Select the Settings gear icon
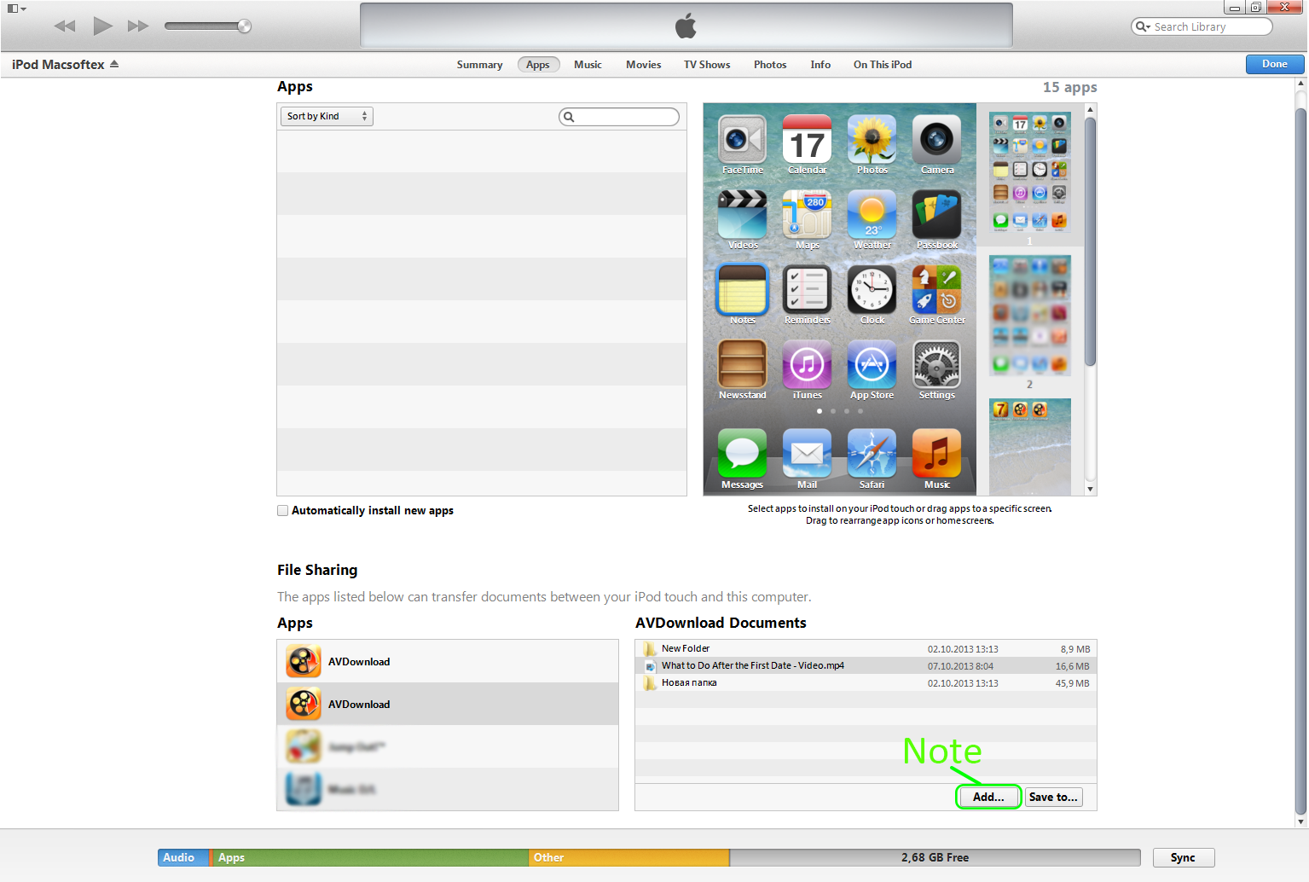Image resolution: width=1309 pixels, height=882 pixels. tap(936, 364)
